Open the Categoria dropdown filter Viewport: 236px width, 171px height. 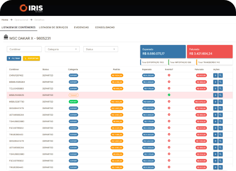pyautogui.click(x=62, y=49)
